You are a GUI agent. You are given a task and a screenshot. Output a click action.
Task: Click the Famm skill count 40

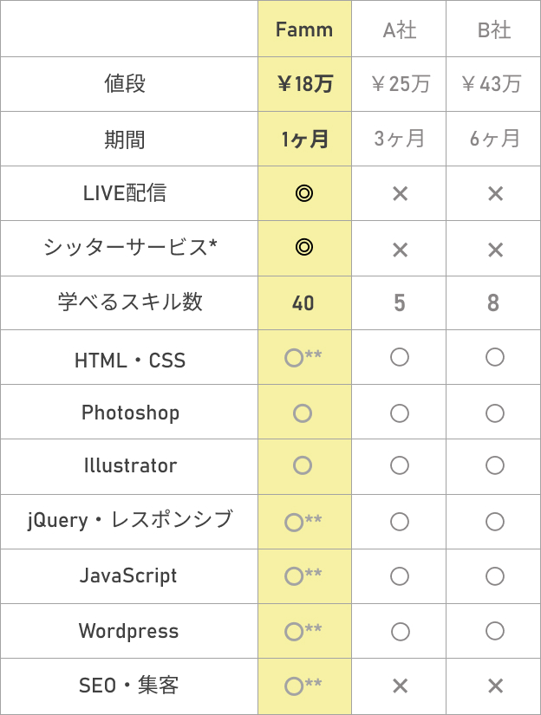[x=303, y=303]
